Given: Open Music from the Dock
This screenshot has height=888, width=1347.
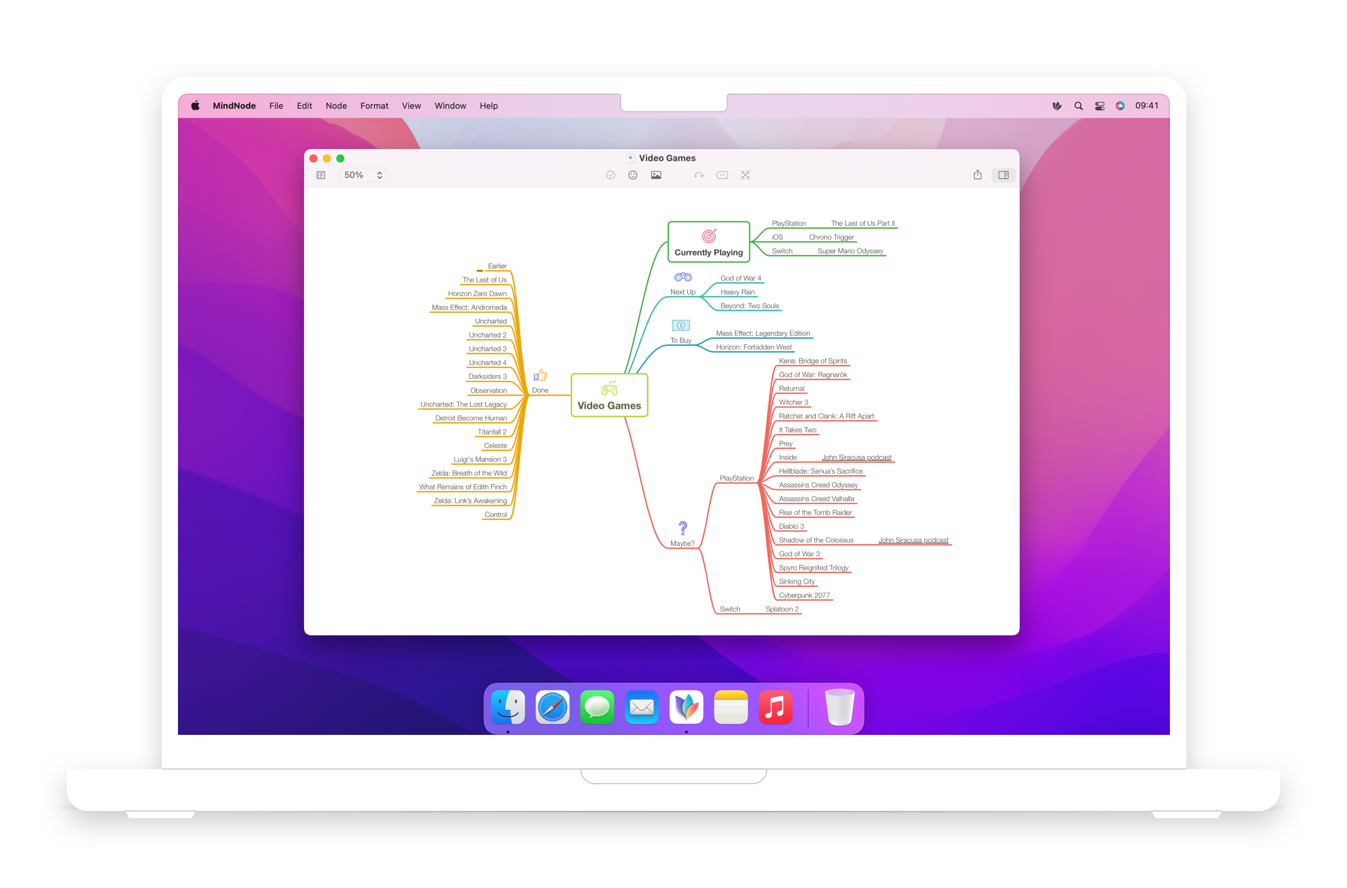Looking at the screenshot, I should pos(775,707).
